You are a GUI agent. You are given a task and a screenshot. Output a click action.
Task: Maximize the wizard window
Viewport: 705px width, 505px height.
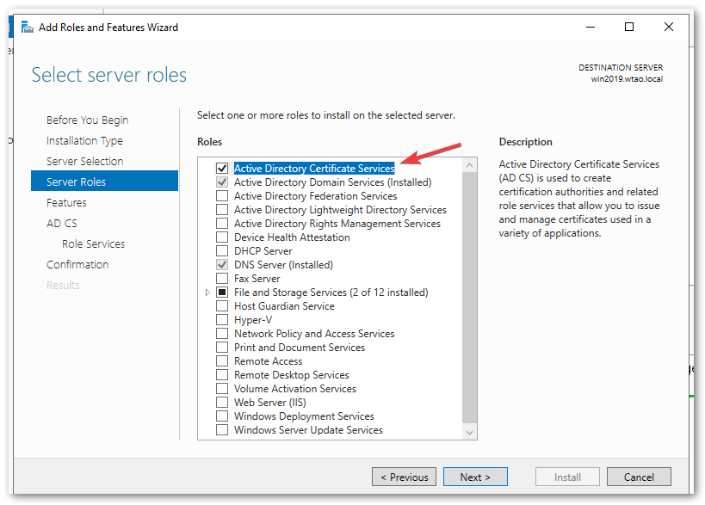pyautogui.click(x=629, y=28)
